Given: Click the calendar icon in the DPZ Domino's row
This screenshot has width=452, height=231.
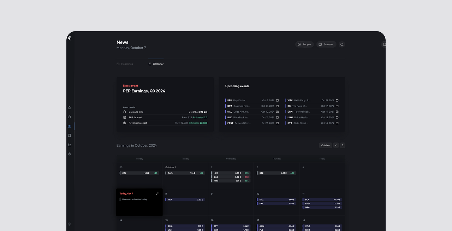Looking at the screenshot, I should (278, 106).
